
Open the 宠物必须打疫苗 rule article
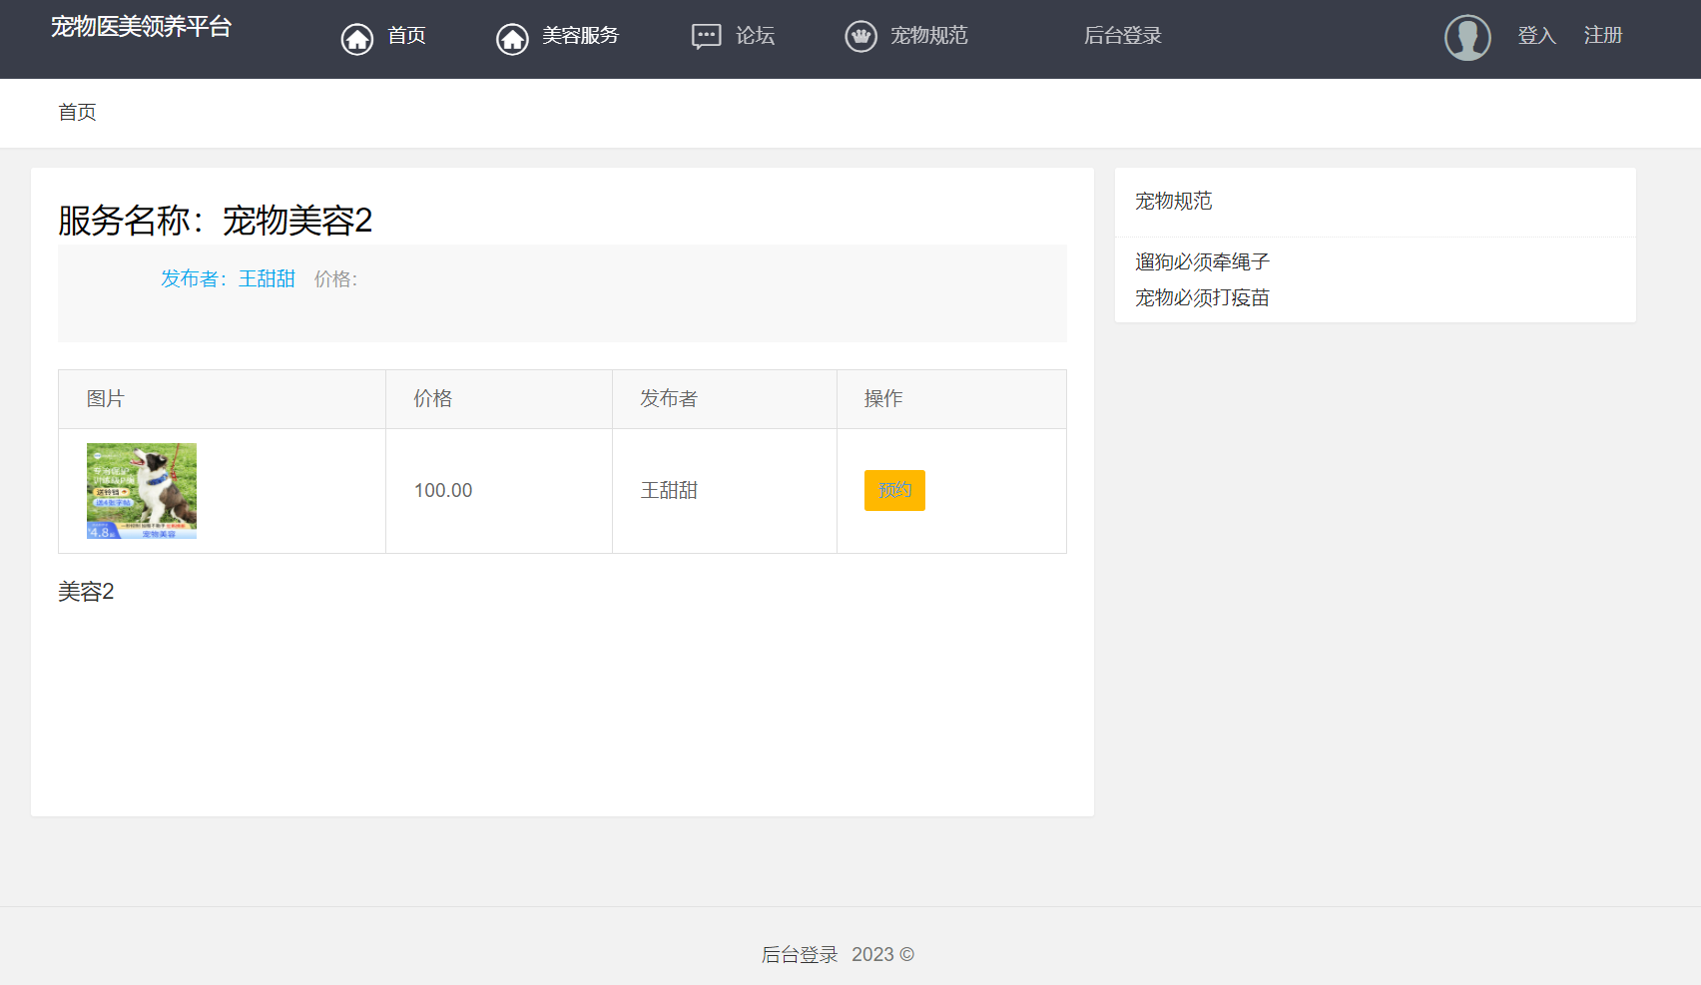pos(1202,297)
